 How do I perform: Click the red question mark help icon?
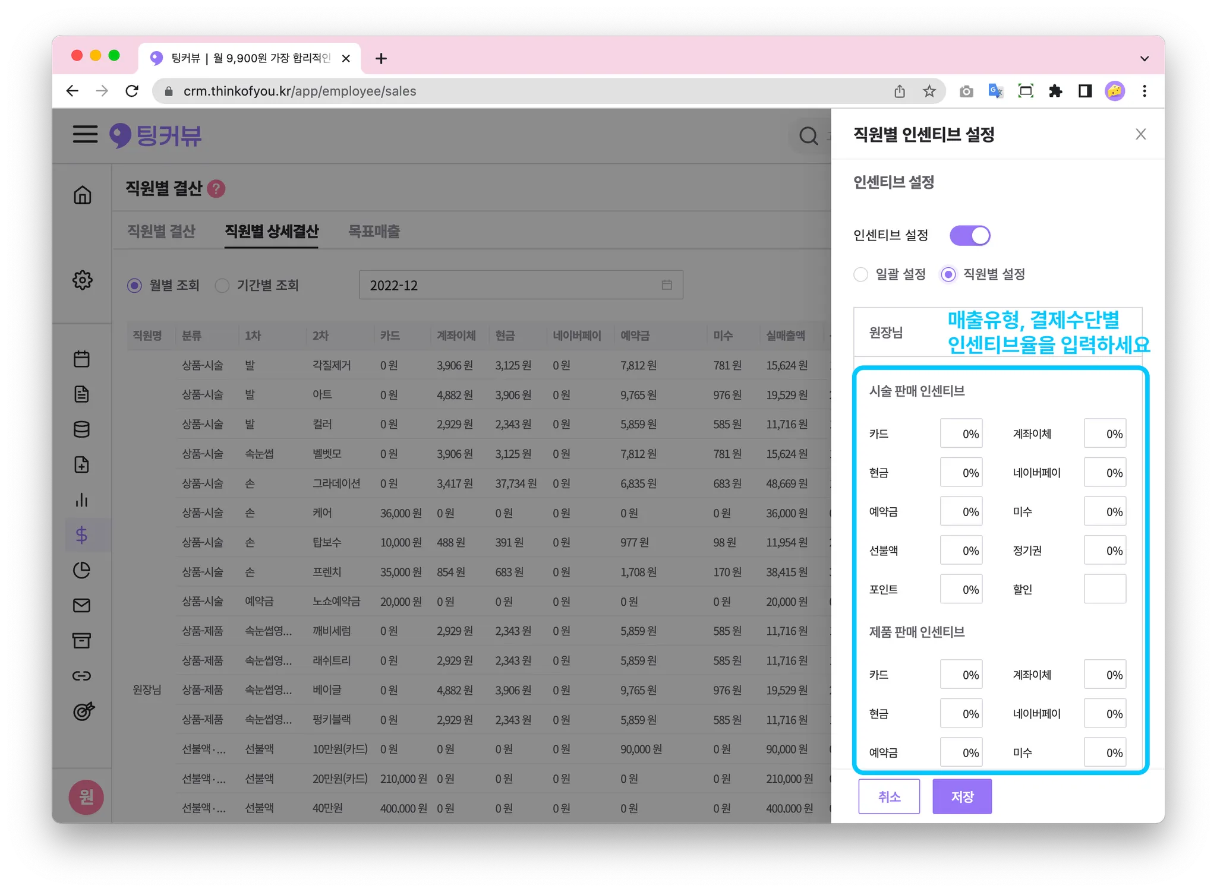216,189
